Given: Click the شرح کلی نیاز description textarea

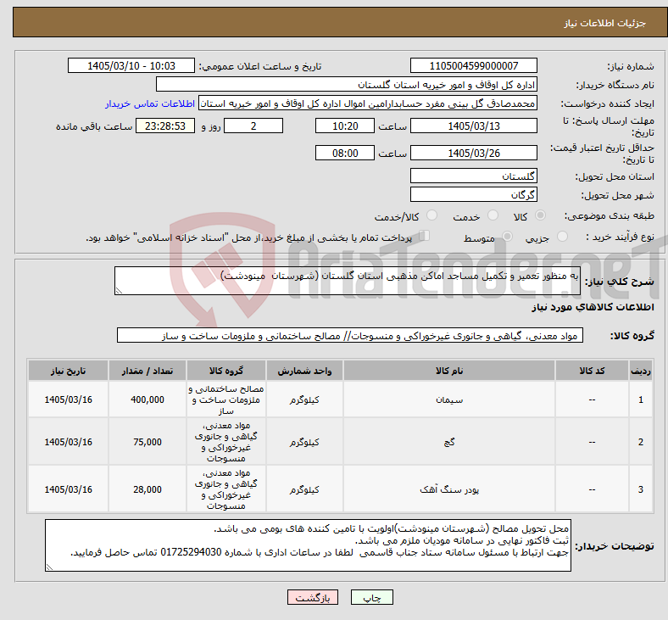Looking at the screenshot, I should click(x=348, y=281).
